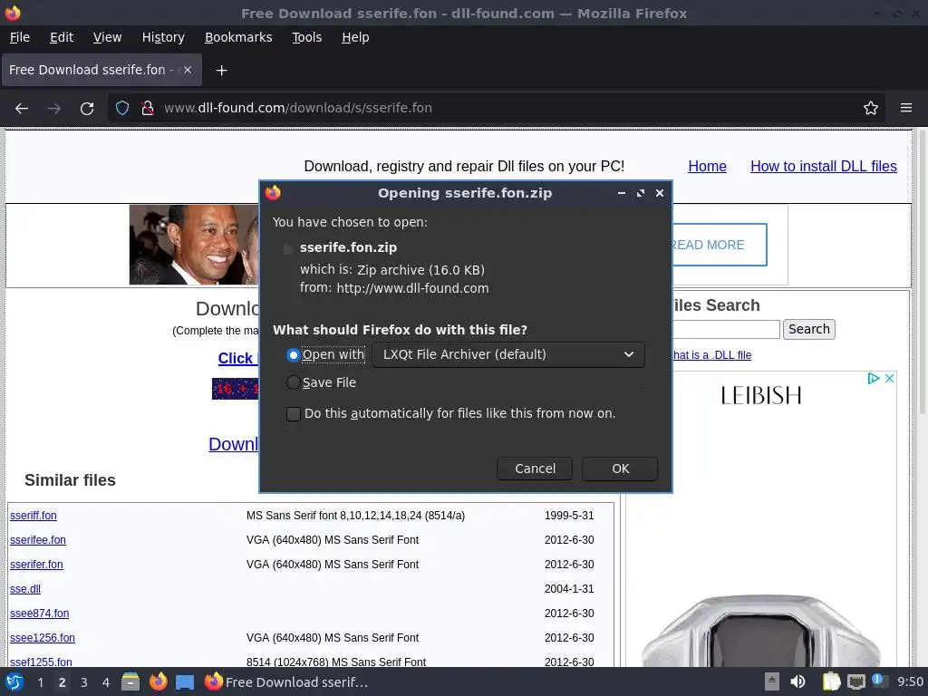
Task: Click OK in the download dialog
Action: [620, 469]
